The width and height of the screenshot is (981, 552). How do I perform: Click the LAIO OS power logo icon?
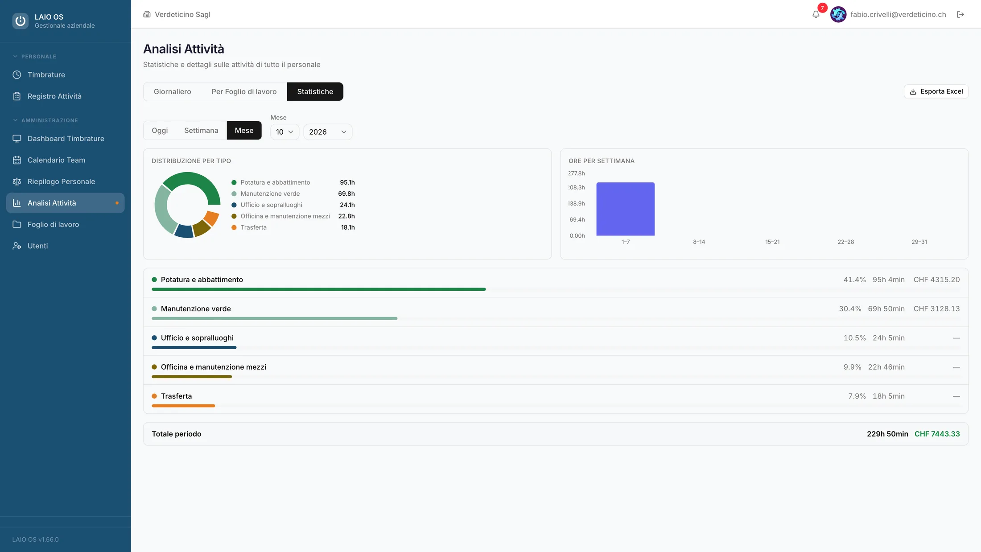click(21, 21)
